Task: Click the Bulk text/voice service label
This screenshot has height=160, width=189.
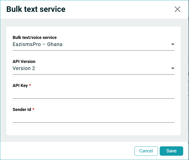Action: coord(35,37)
